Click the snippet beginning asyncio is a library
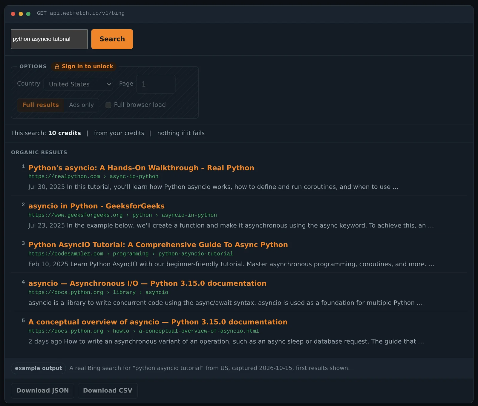The width and height of the screenshot is (478, 406). pyautogui.click(x=226, y=303)
